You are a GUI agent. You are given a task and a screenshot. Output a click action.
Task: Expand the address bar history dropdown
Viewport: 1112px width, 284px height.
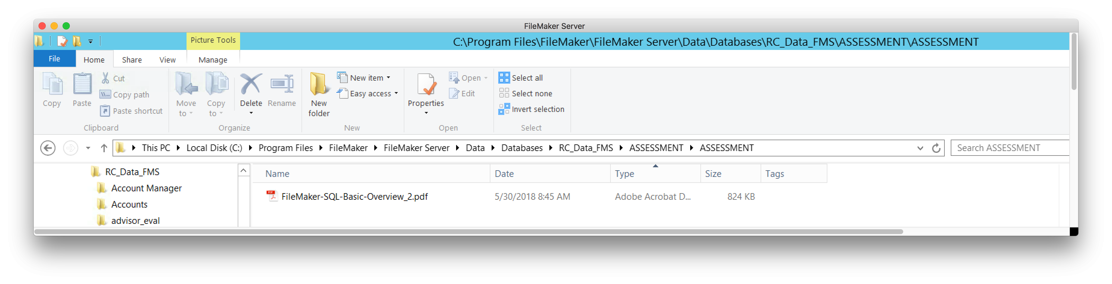[920, 148]
